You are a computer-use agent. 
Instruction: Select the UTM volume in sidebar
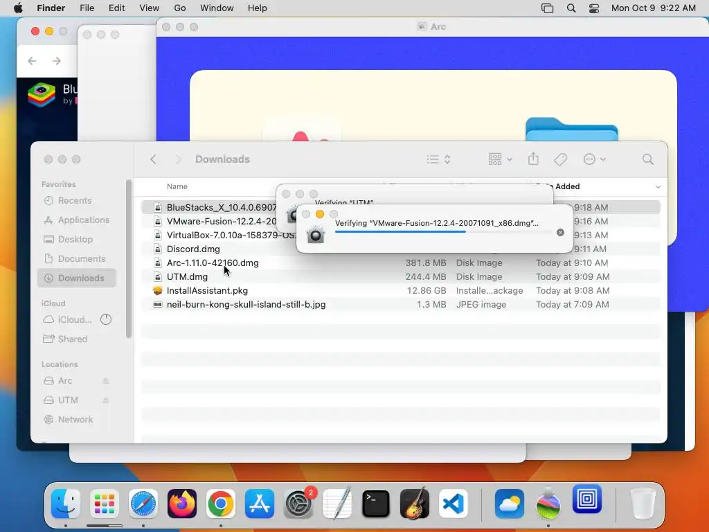pos(68,400)
